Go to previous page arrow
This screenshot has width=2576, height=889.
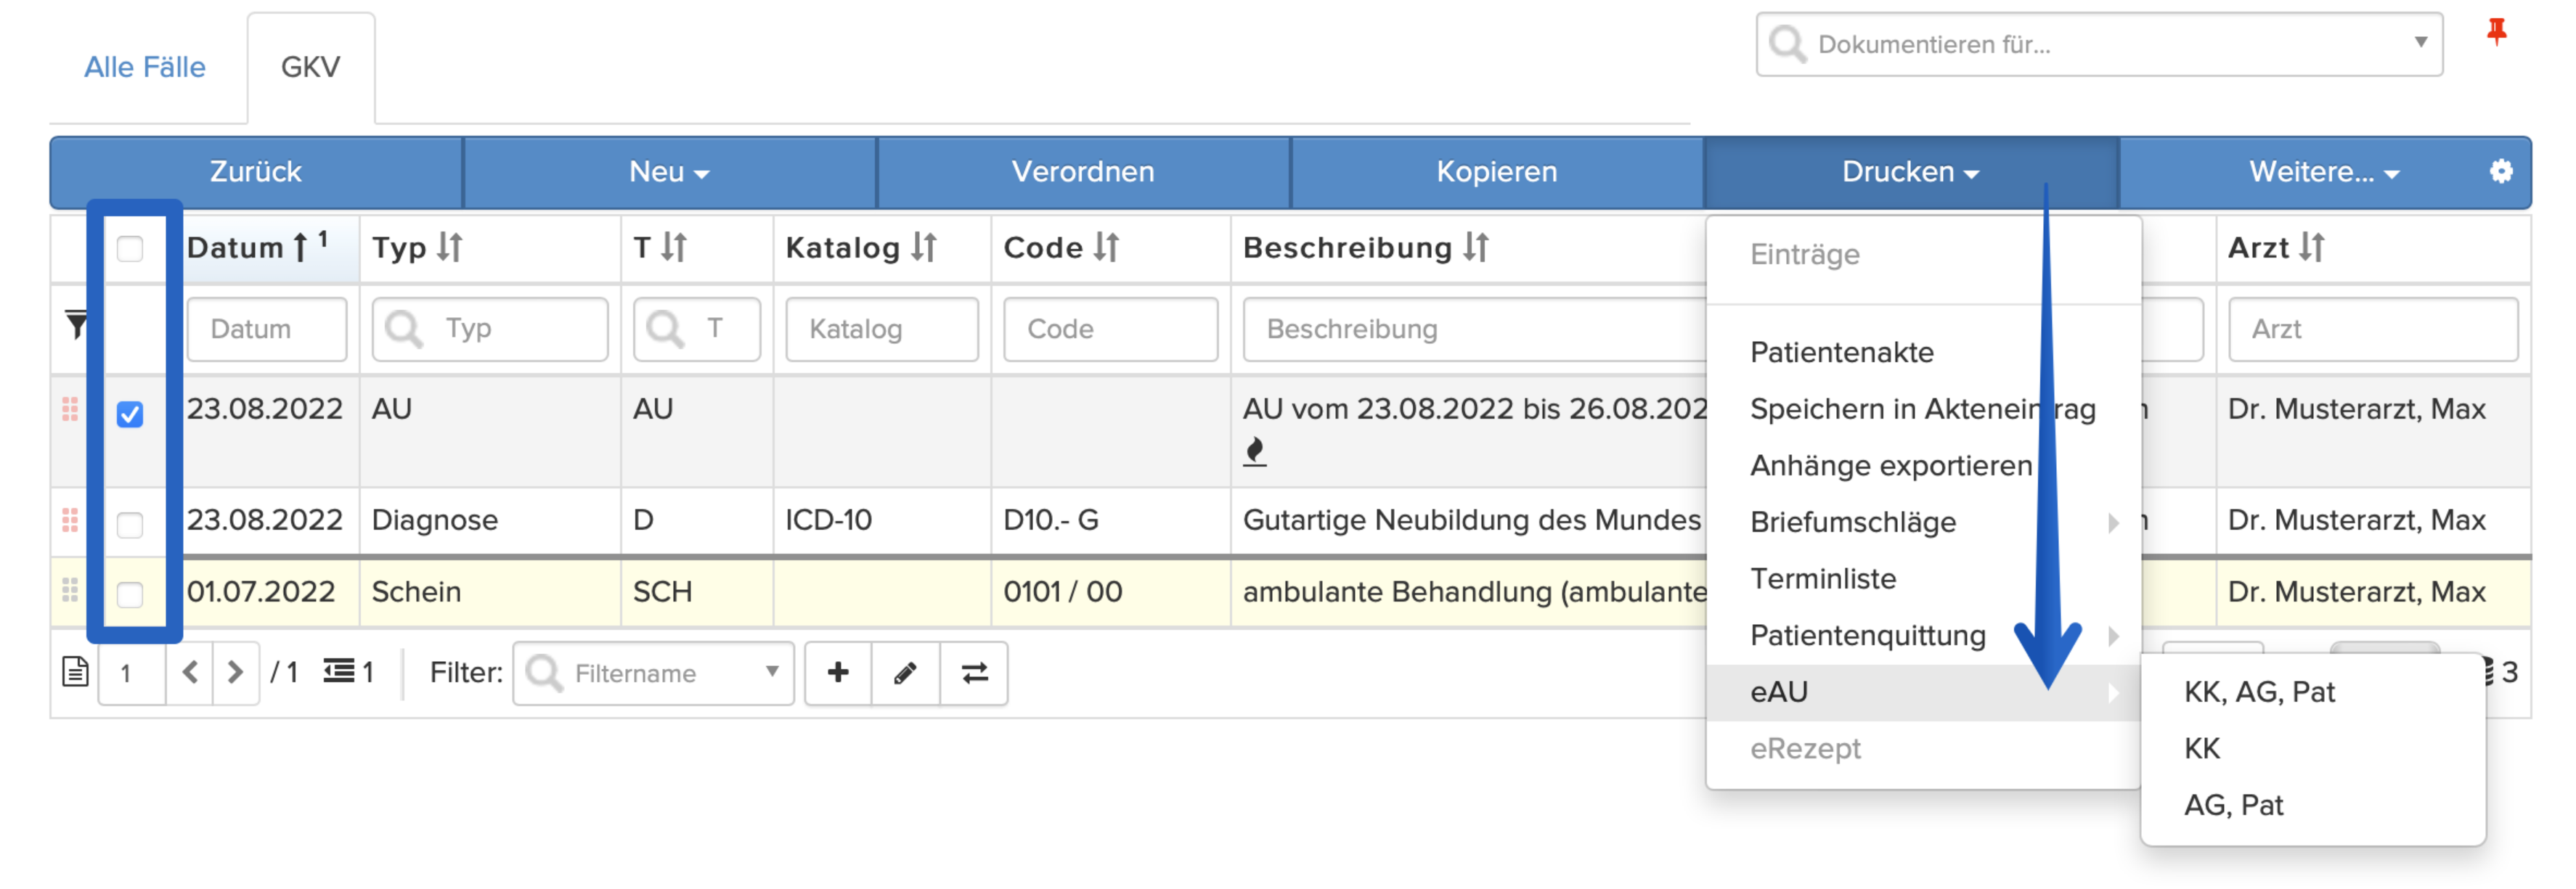(190, 672)
